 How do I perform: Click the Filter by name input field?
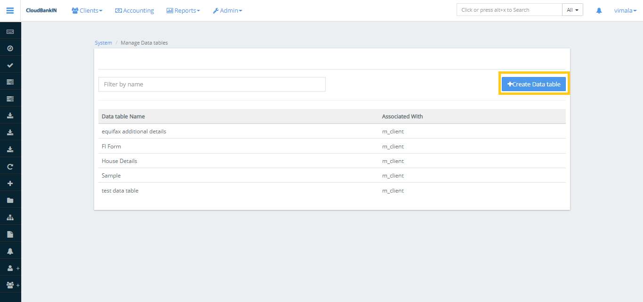(212, 84)
